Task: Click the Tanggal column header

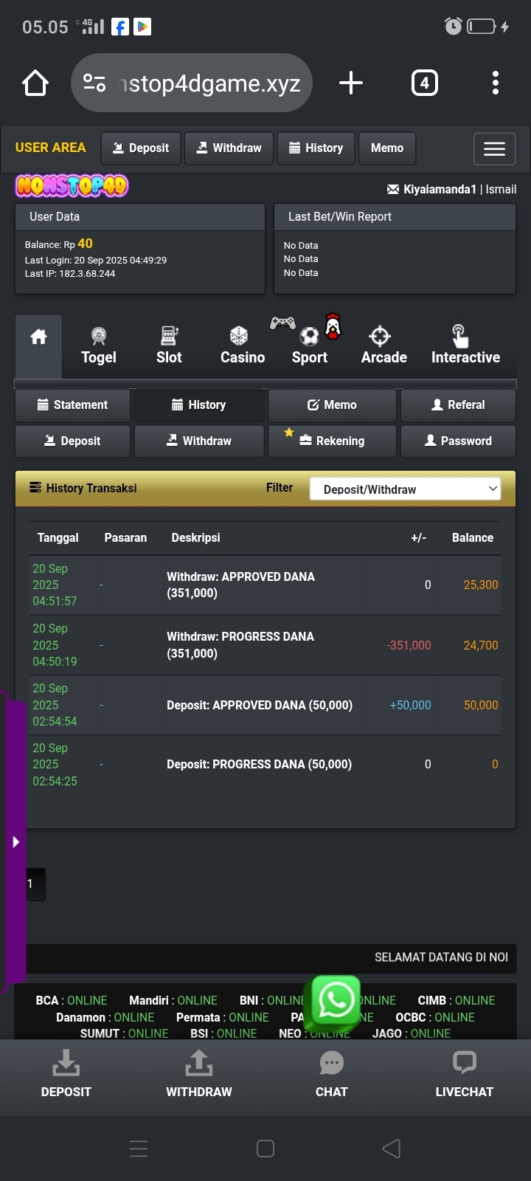Action: [58, 538]
